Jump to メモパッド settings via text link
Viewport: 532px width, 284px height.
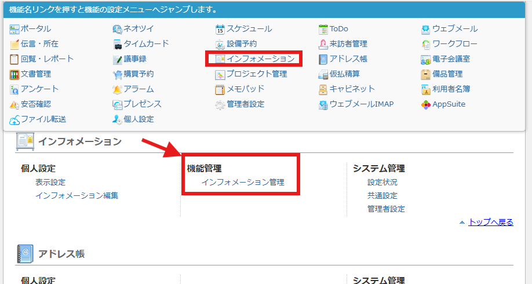point(246,89)
